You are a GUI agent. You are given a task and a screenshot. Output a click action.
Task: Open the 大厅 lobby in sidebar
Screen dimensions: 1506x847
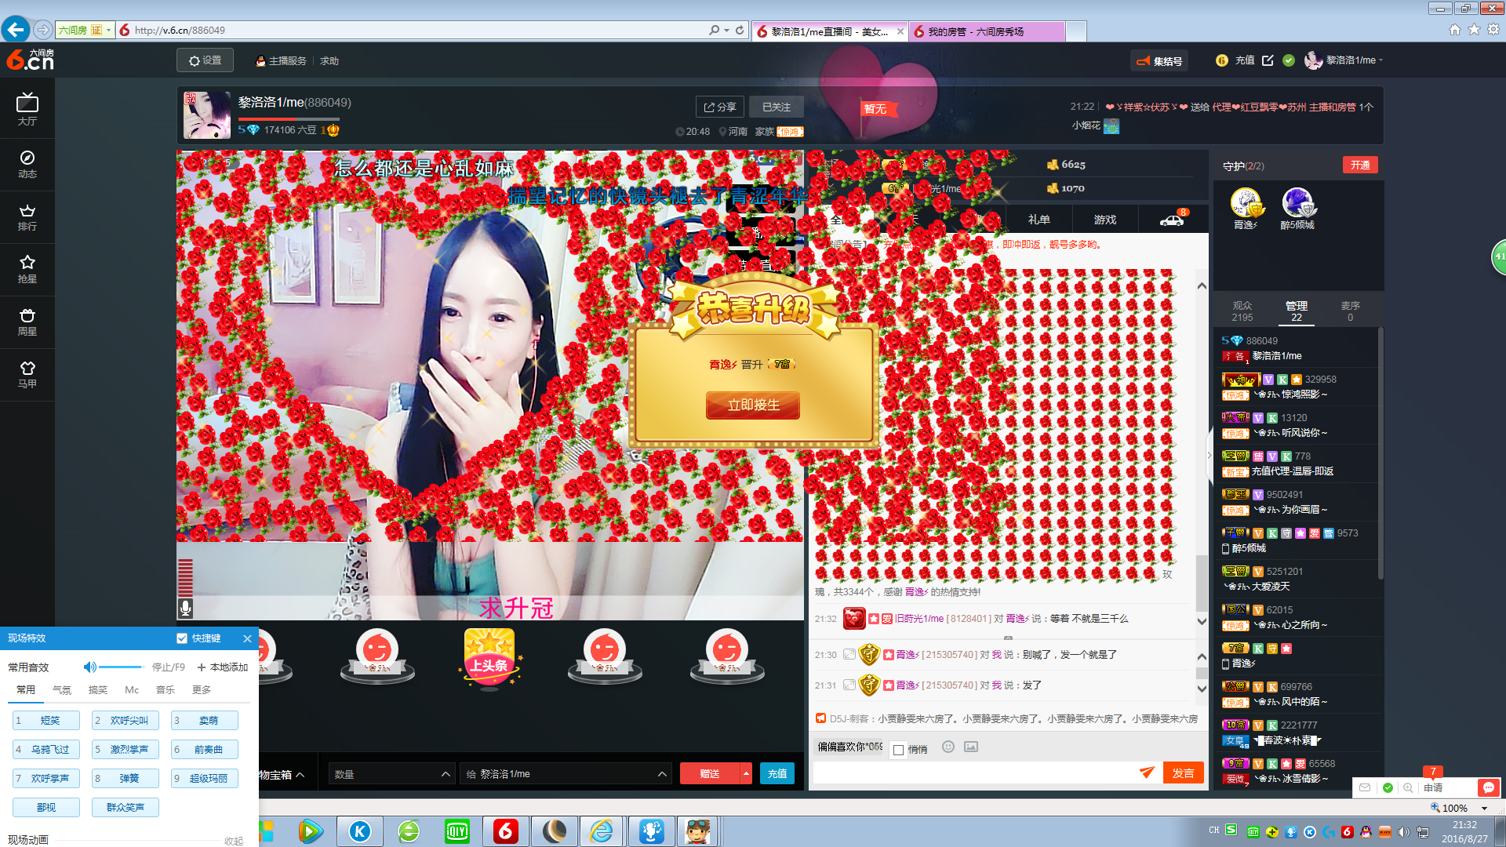[x=27, y=110]
